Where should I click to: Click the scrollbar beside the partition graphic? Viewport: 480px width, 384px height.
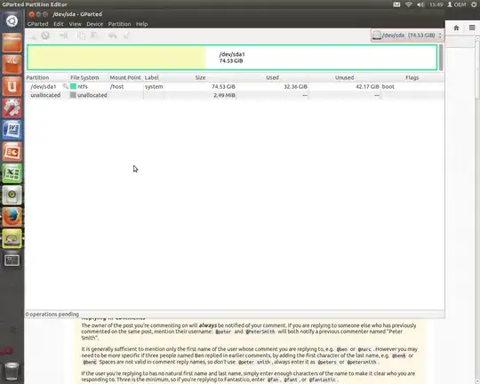(441, 57)
